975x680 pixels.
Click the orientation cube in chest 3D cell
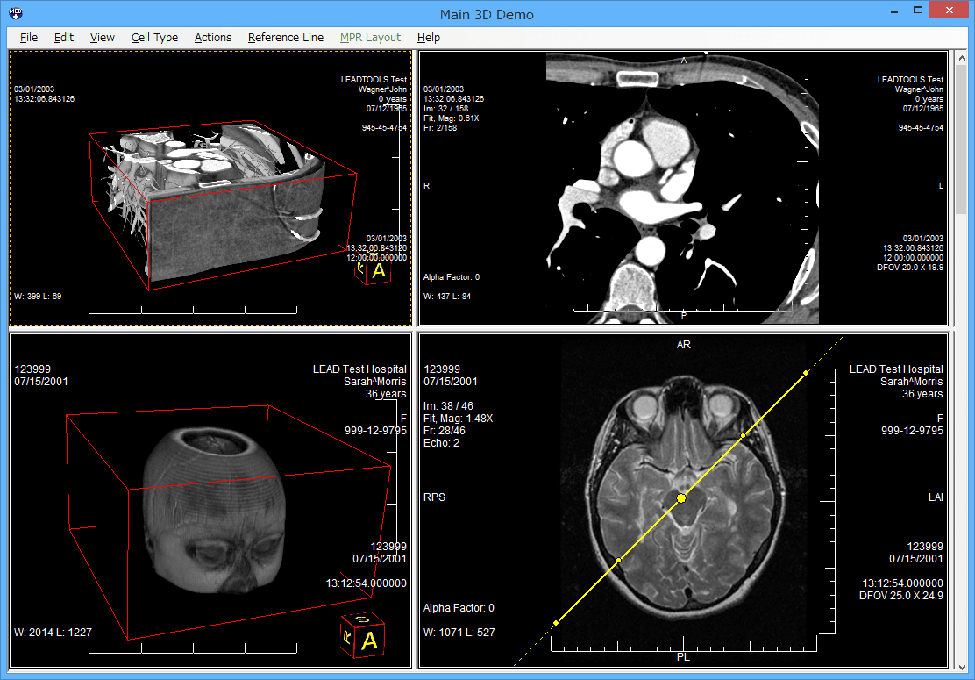click(x=374, y=272)
